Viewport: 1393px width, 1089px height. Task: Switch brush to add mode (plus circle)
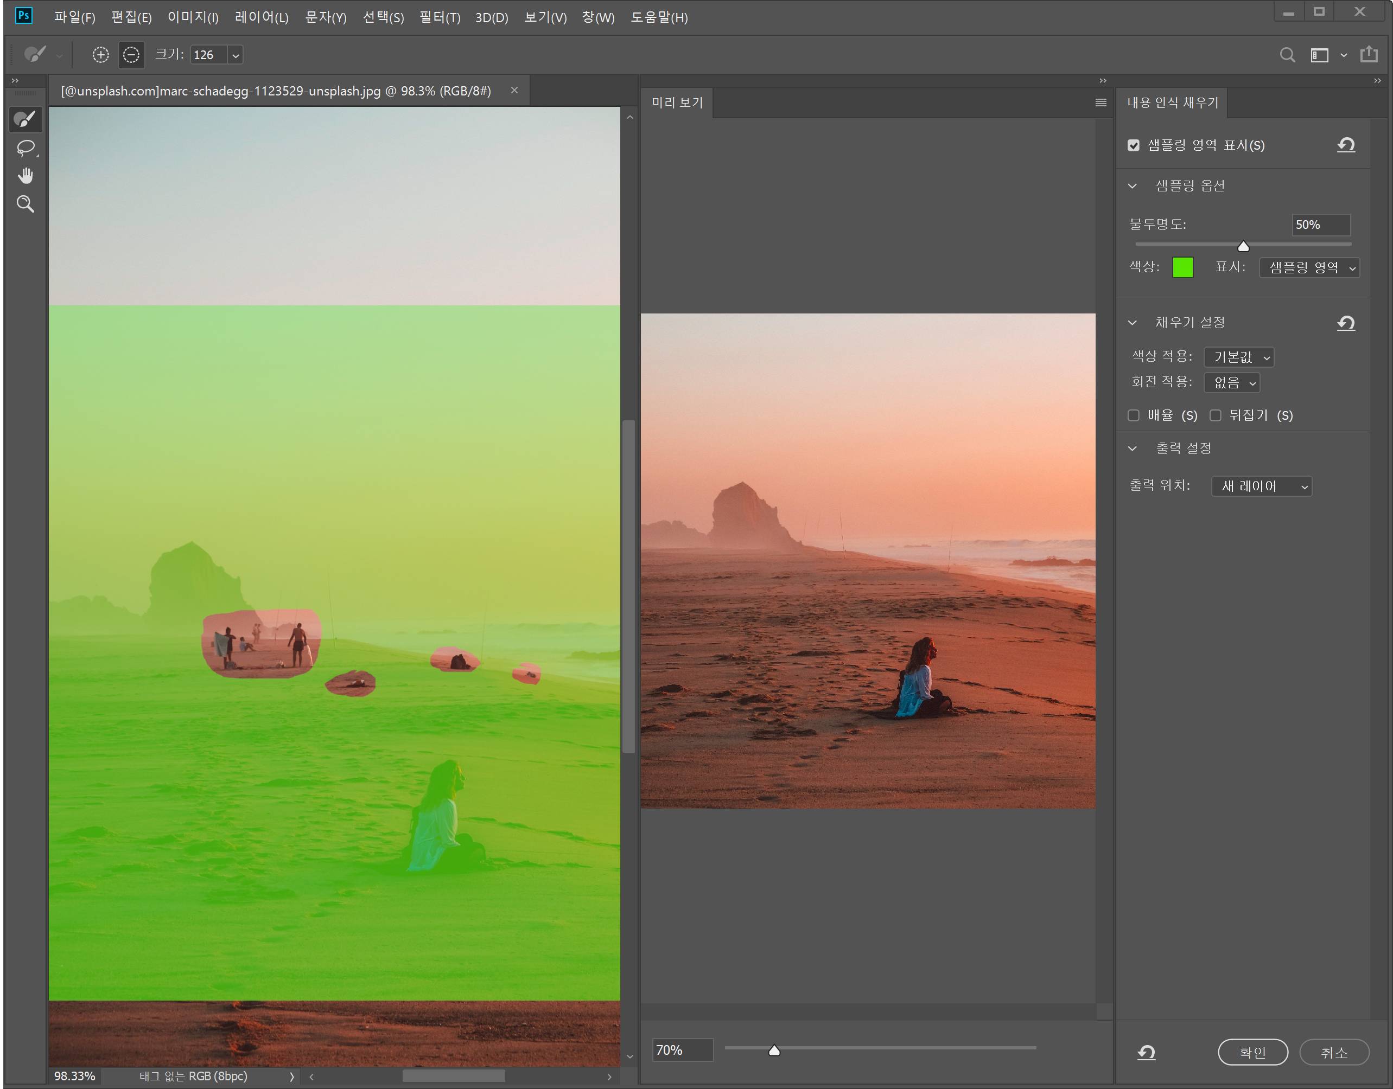(x=101, y=55)
